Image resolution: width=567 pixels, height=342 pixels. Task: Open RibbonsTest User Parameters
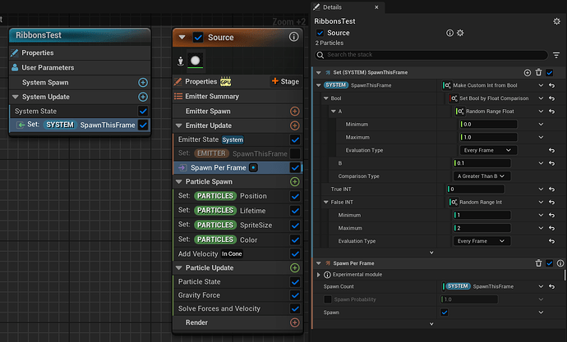(x=80, y=67)
